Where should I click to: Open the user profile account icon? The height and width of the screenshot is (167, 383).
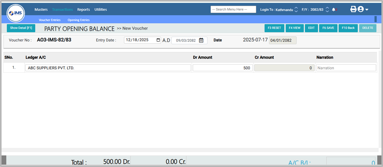click(x=360, y=9)
